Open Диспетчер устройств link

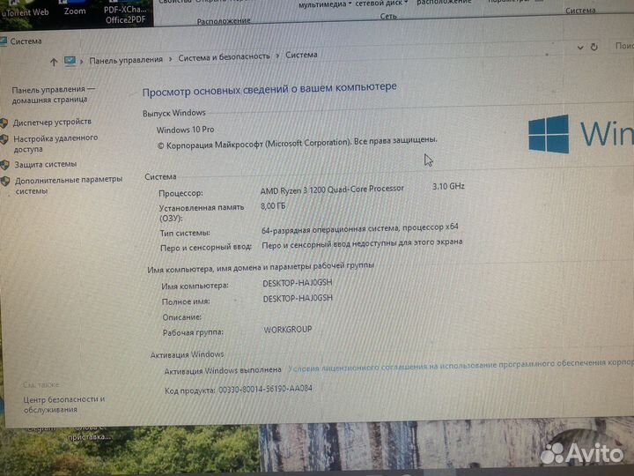tap(52, 122)
